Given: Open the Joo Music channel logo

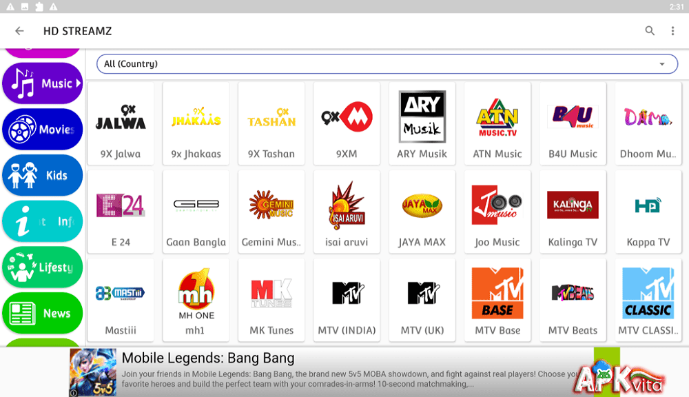Looking at the screenshot, I should pyautogui.click(x=497, y=205).
